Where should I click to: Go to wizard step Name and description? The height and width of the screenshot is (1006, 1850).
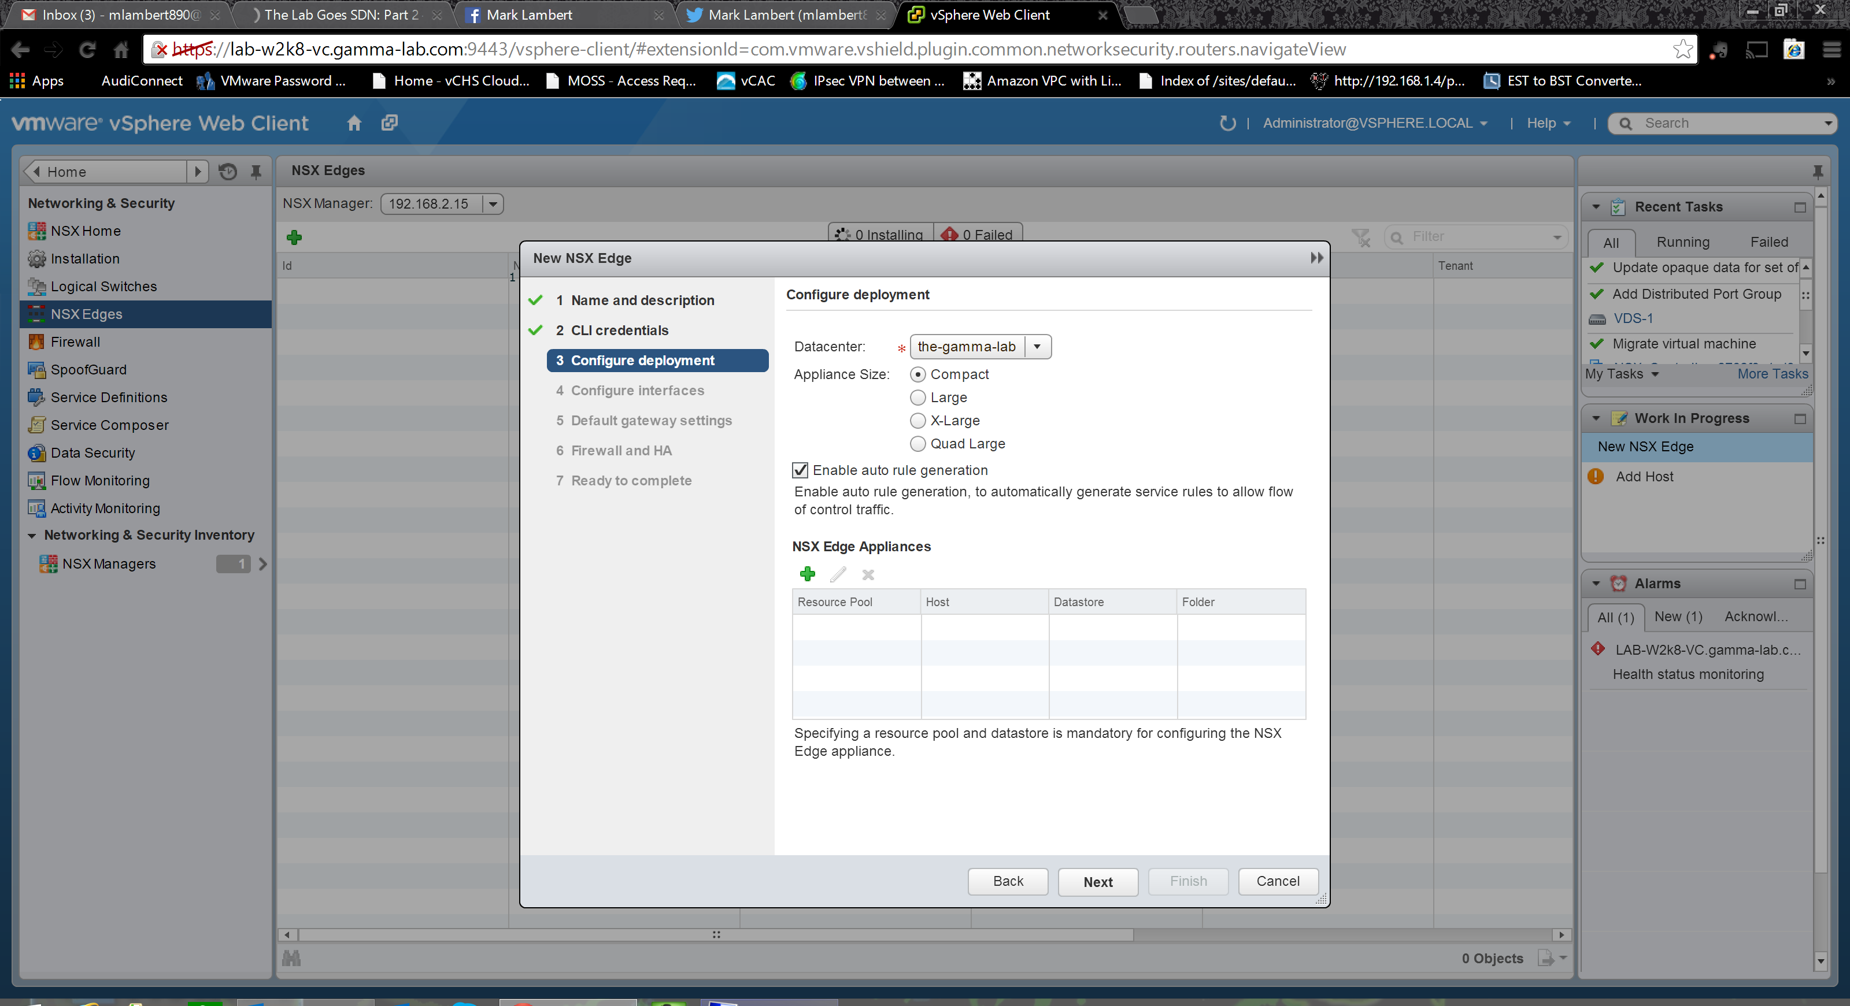click(642, 300)
